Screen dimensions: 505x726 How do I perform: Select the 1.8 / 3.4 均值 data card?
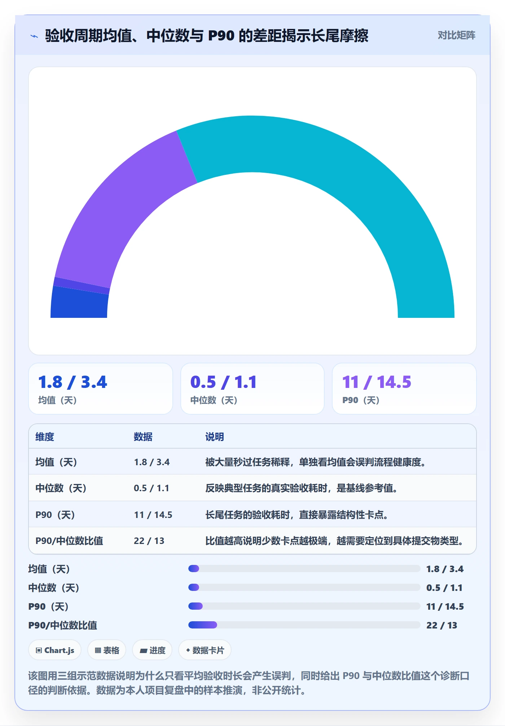click(101, 389)
